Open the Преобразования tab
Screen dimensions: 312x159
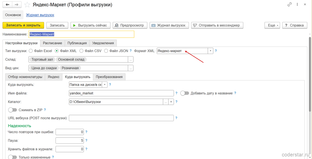coord(109,77)
